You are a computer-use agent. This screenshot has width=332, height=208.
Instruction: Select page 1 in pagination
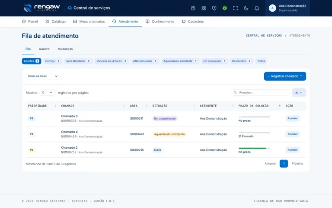pyautogui.click(x=284, y=164)
